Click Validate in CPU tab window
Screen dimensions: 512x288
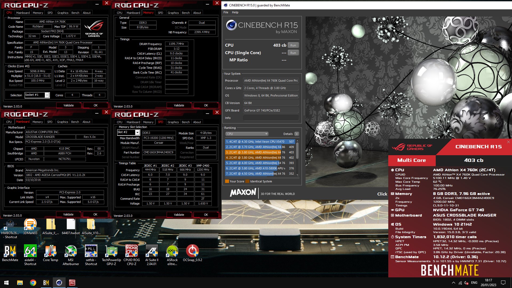(69, 105)
